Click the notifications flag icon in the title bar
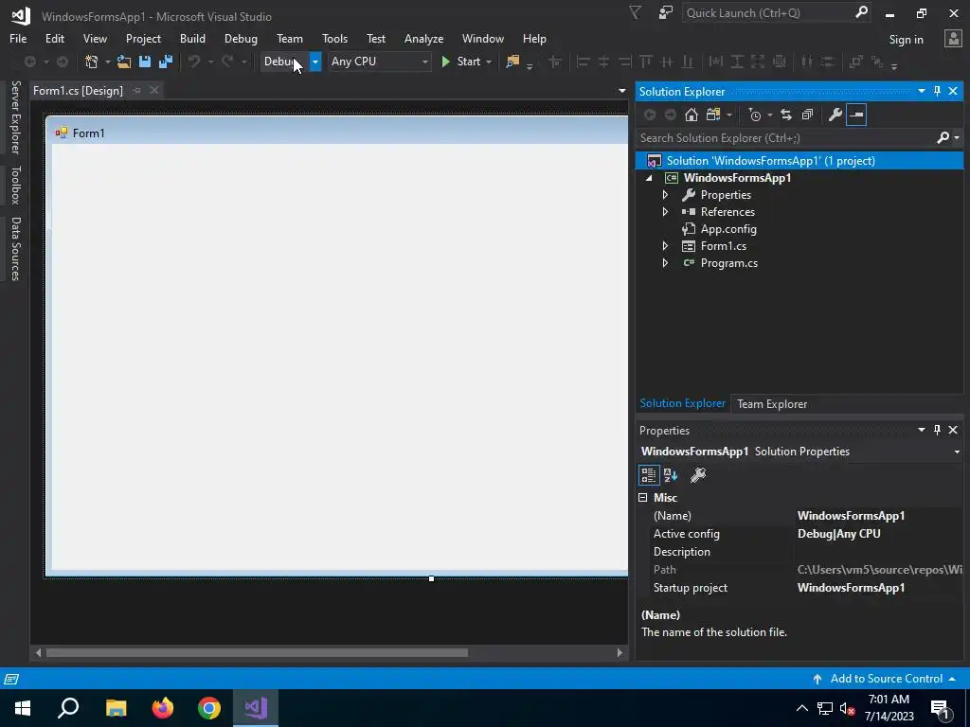The height and width of the screenshot is (727, 970). coord(635,12)
